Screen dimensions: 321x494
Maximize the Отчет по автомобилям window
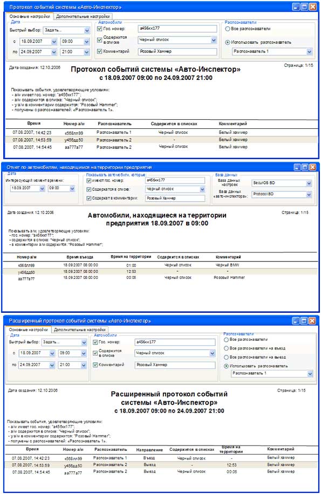click(x=305, y=167)
